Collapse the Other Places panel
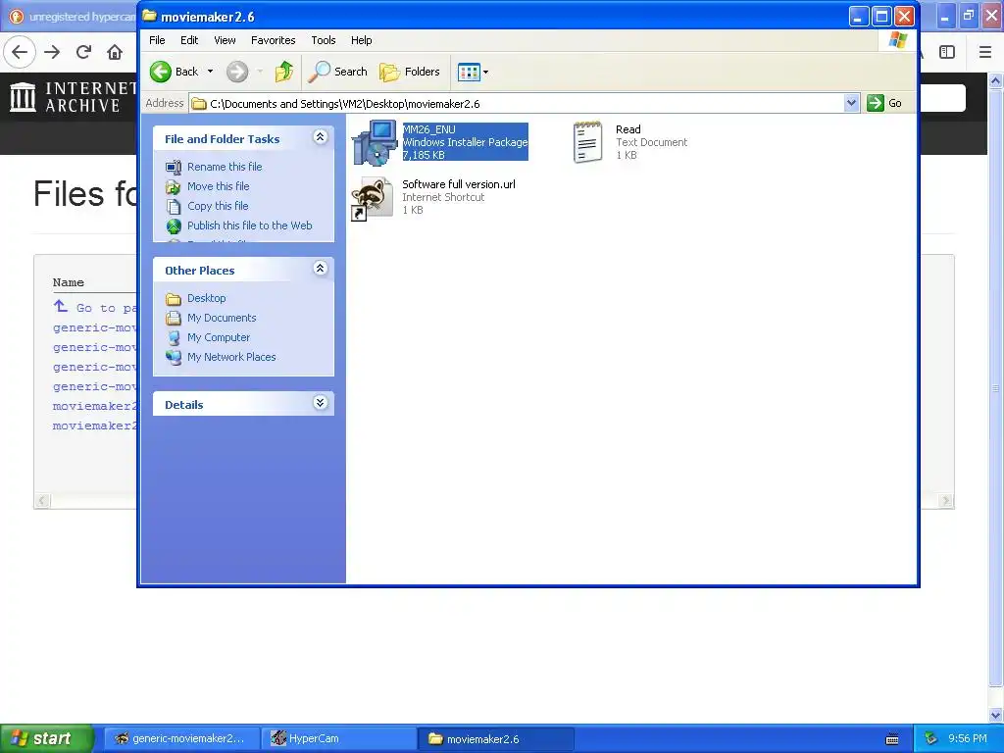1004x753 pixels. pyautogui.click(x=321, y=269)
